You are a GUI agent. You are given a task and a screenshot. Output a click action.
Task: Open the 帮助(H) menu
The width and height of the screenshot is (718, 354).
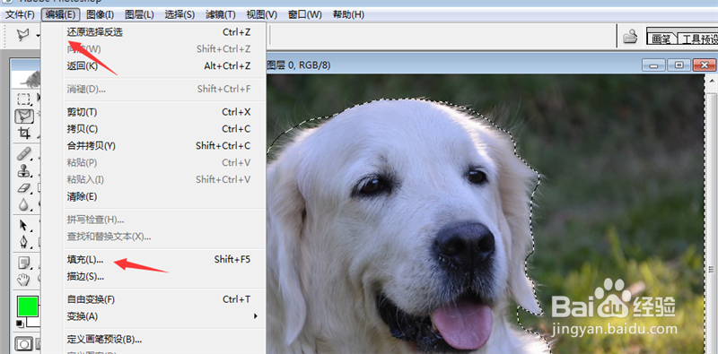(348, 14)
